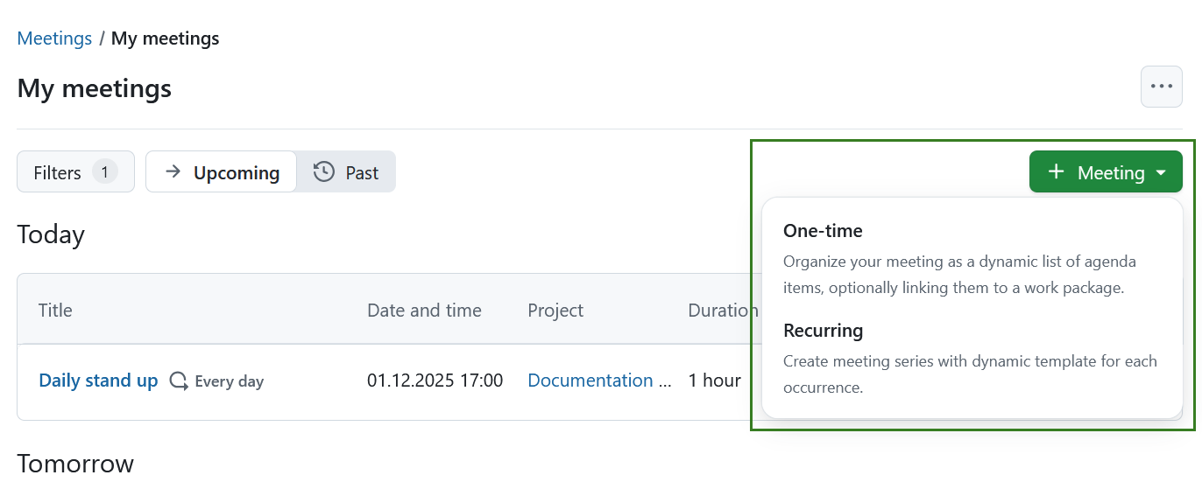Viewport: 1202px width, 482px height.
Task: Open the Daily stand up meeting
Action: pyautogui.click(x=98, y=381)
